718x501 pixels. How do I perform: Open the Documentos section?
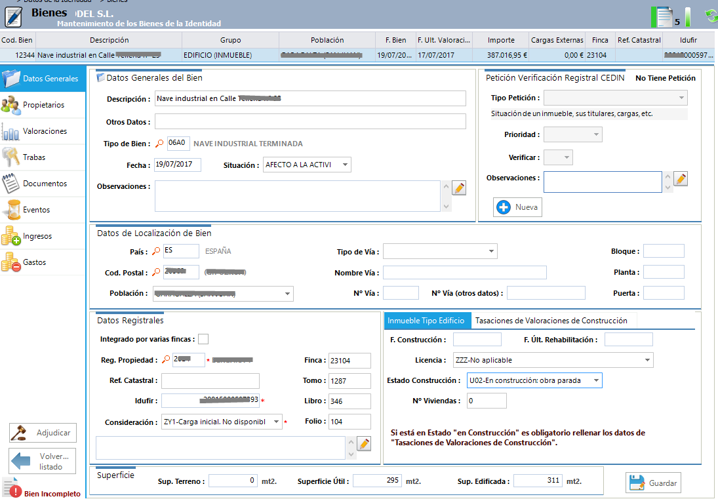43,184
